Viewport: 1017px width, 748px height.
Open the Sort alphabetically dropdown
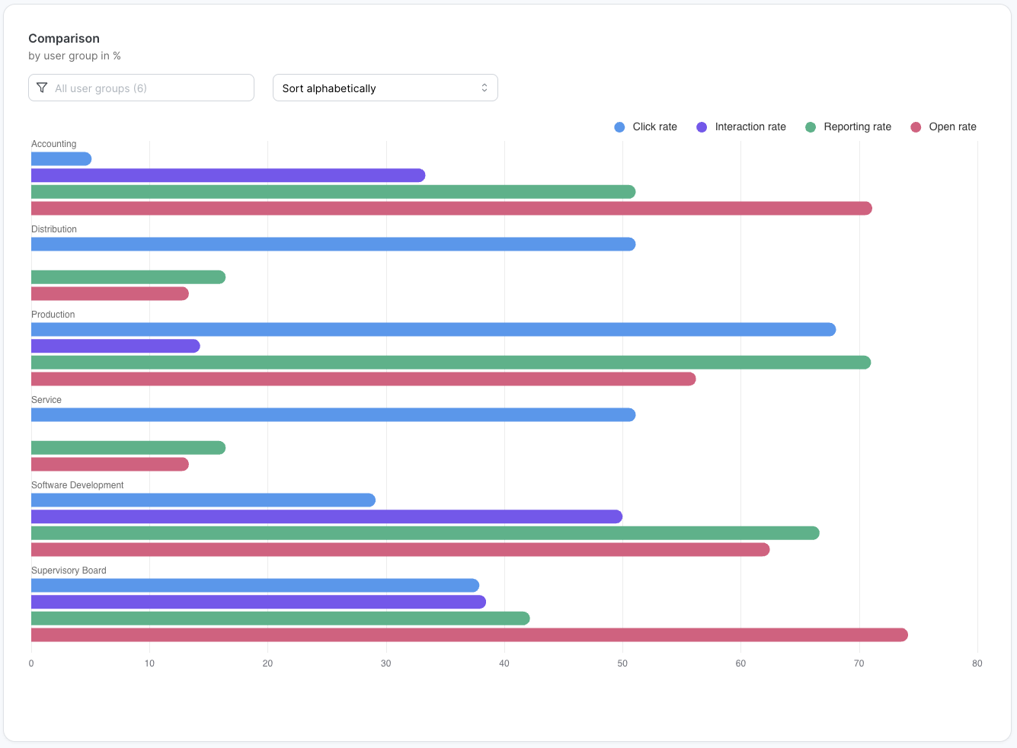(x=385, y=88)
